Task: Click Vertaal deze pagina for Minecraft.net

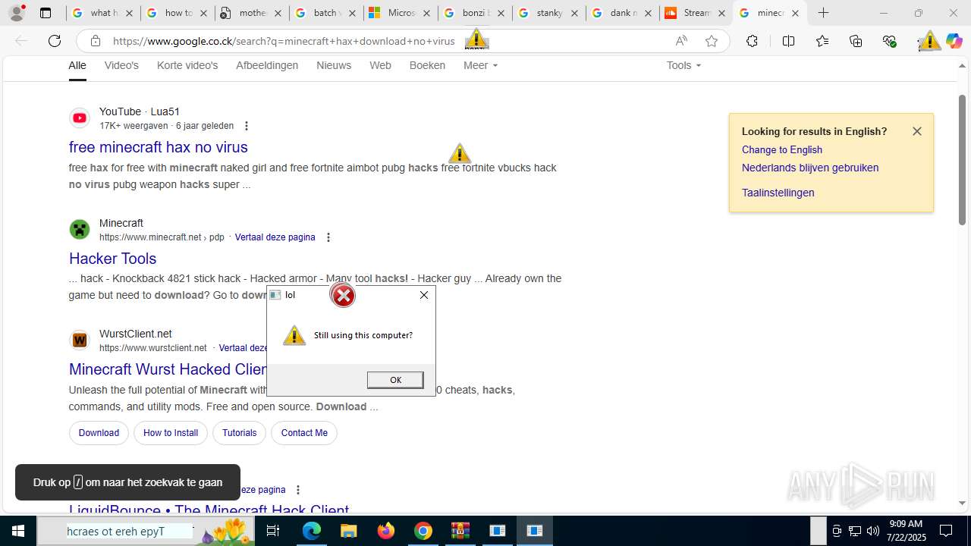Action: (x=275, y=237)
